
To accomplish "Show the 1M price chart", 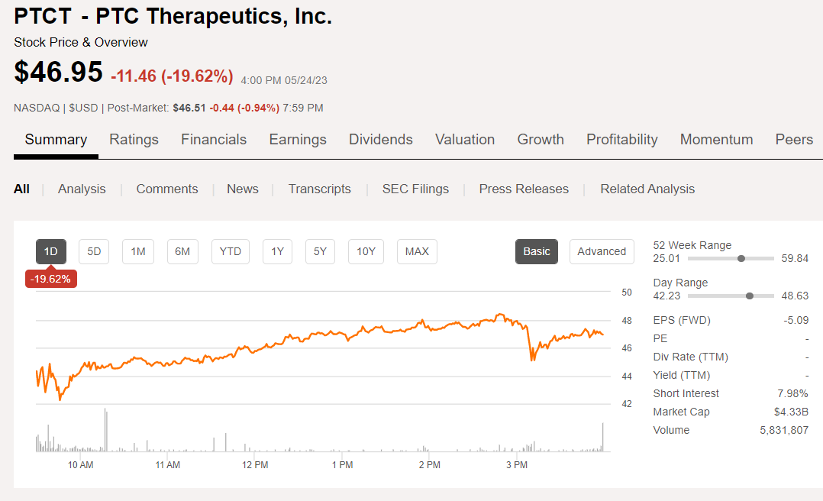I will tap(138, 251).
